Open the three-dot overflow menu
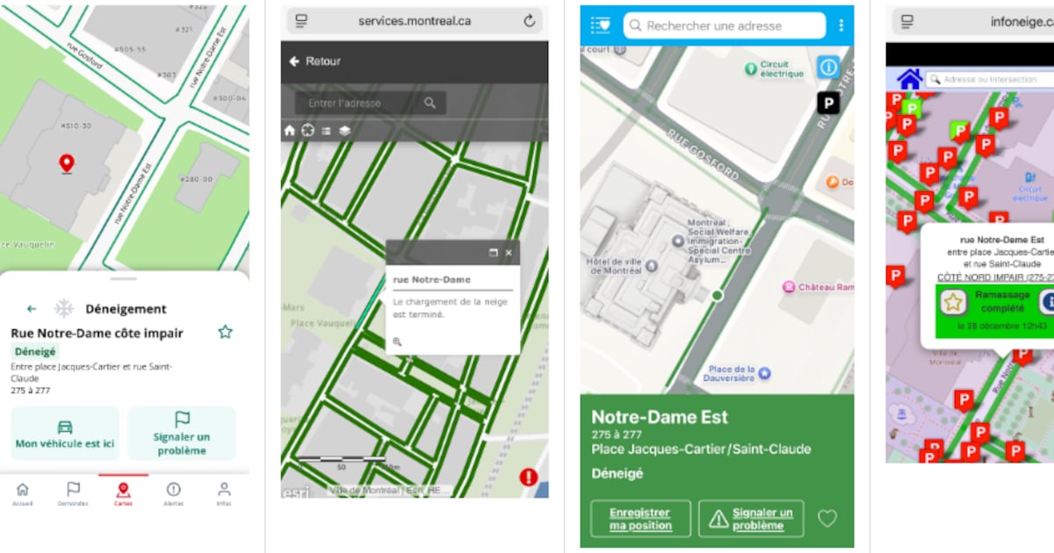The image size is (1054, 553). 841,25
